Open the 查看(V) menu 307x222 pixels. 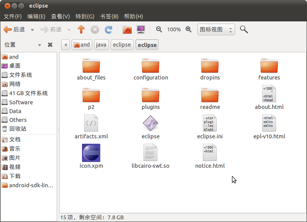click(60, 16)
